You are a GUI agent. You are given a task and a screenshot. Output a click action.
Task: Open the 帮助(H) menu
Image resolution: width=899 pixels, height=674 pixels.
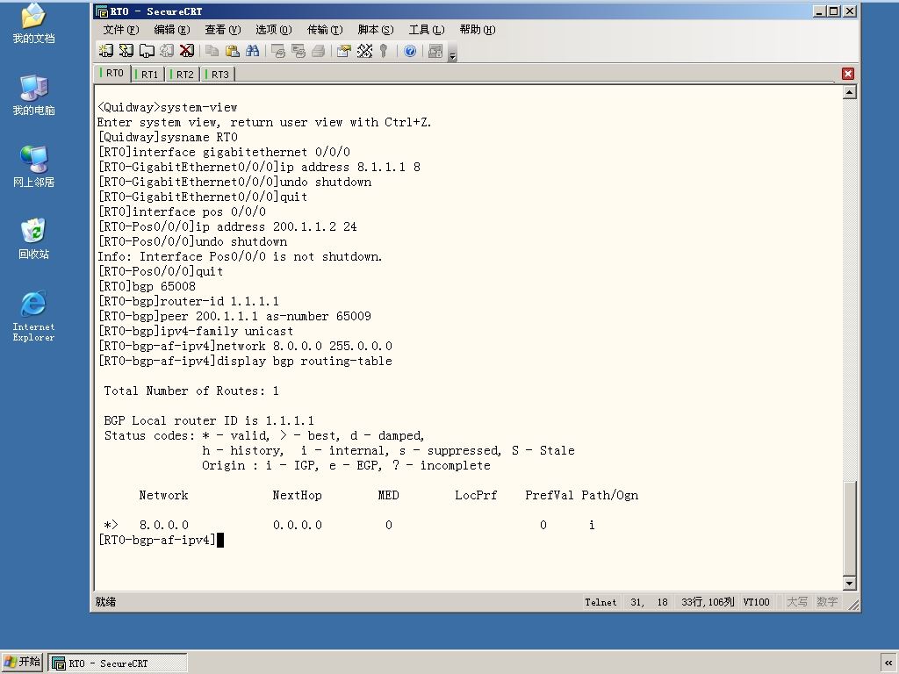click(478, 30)
